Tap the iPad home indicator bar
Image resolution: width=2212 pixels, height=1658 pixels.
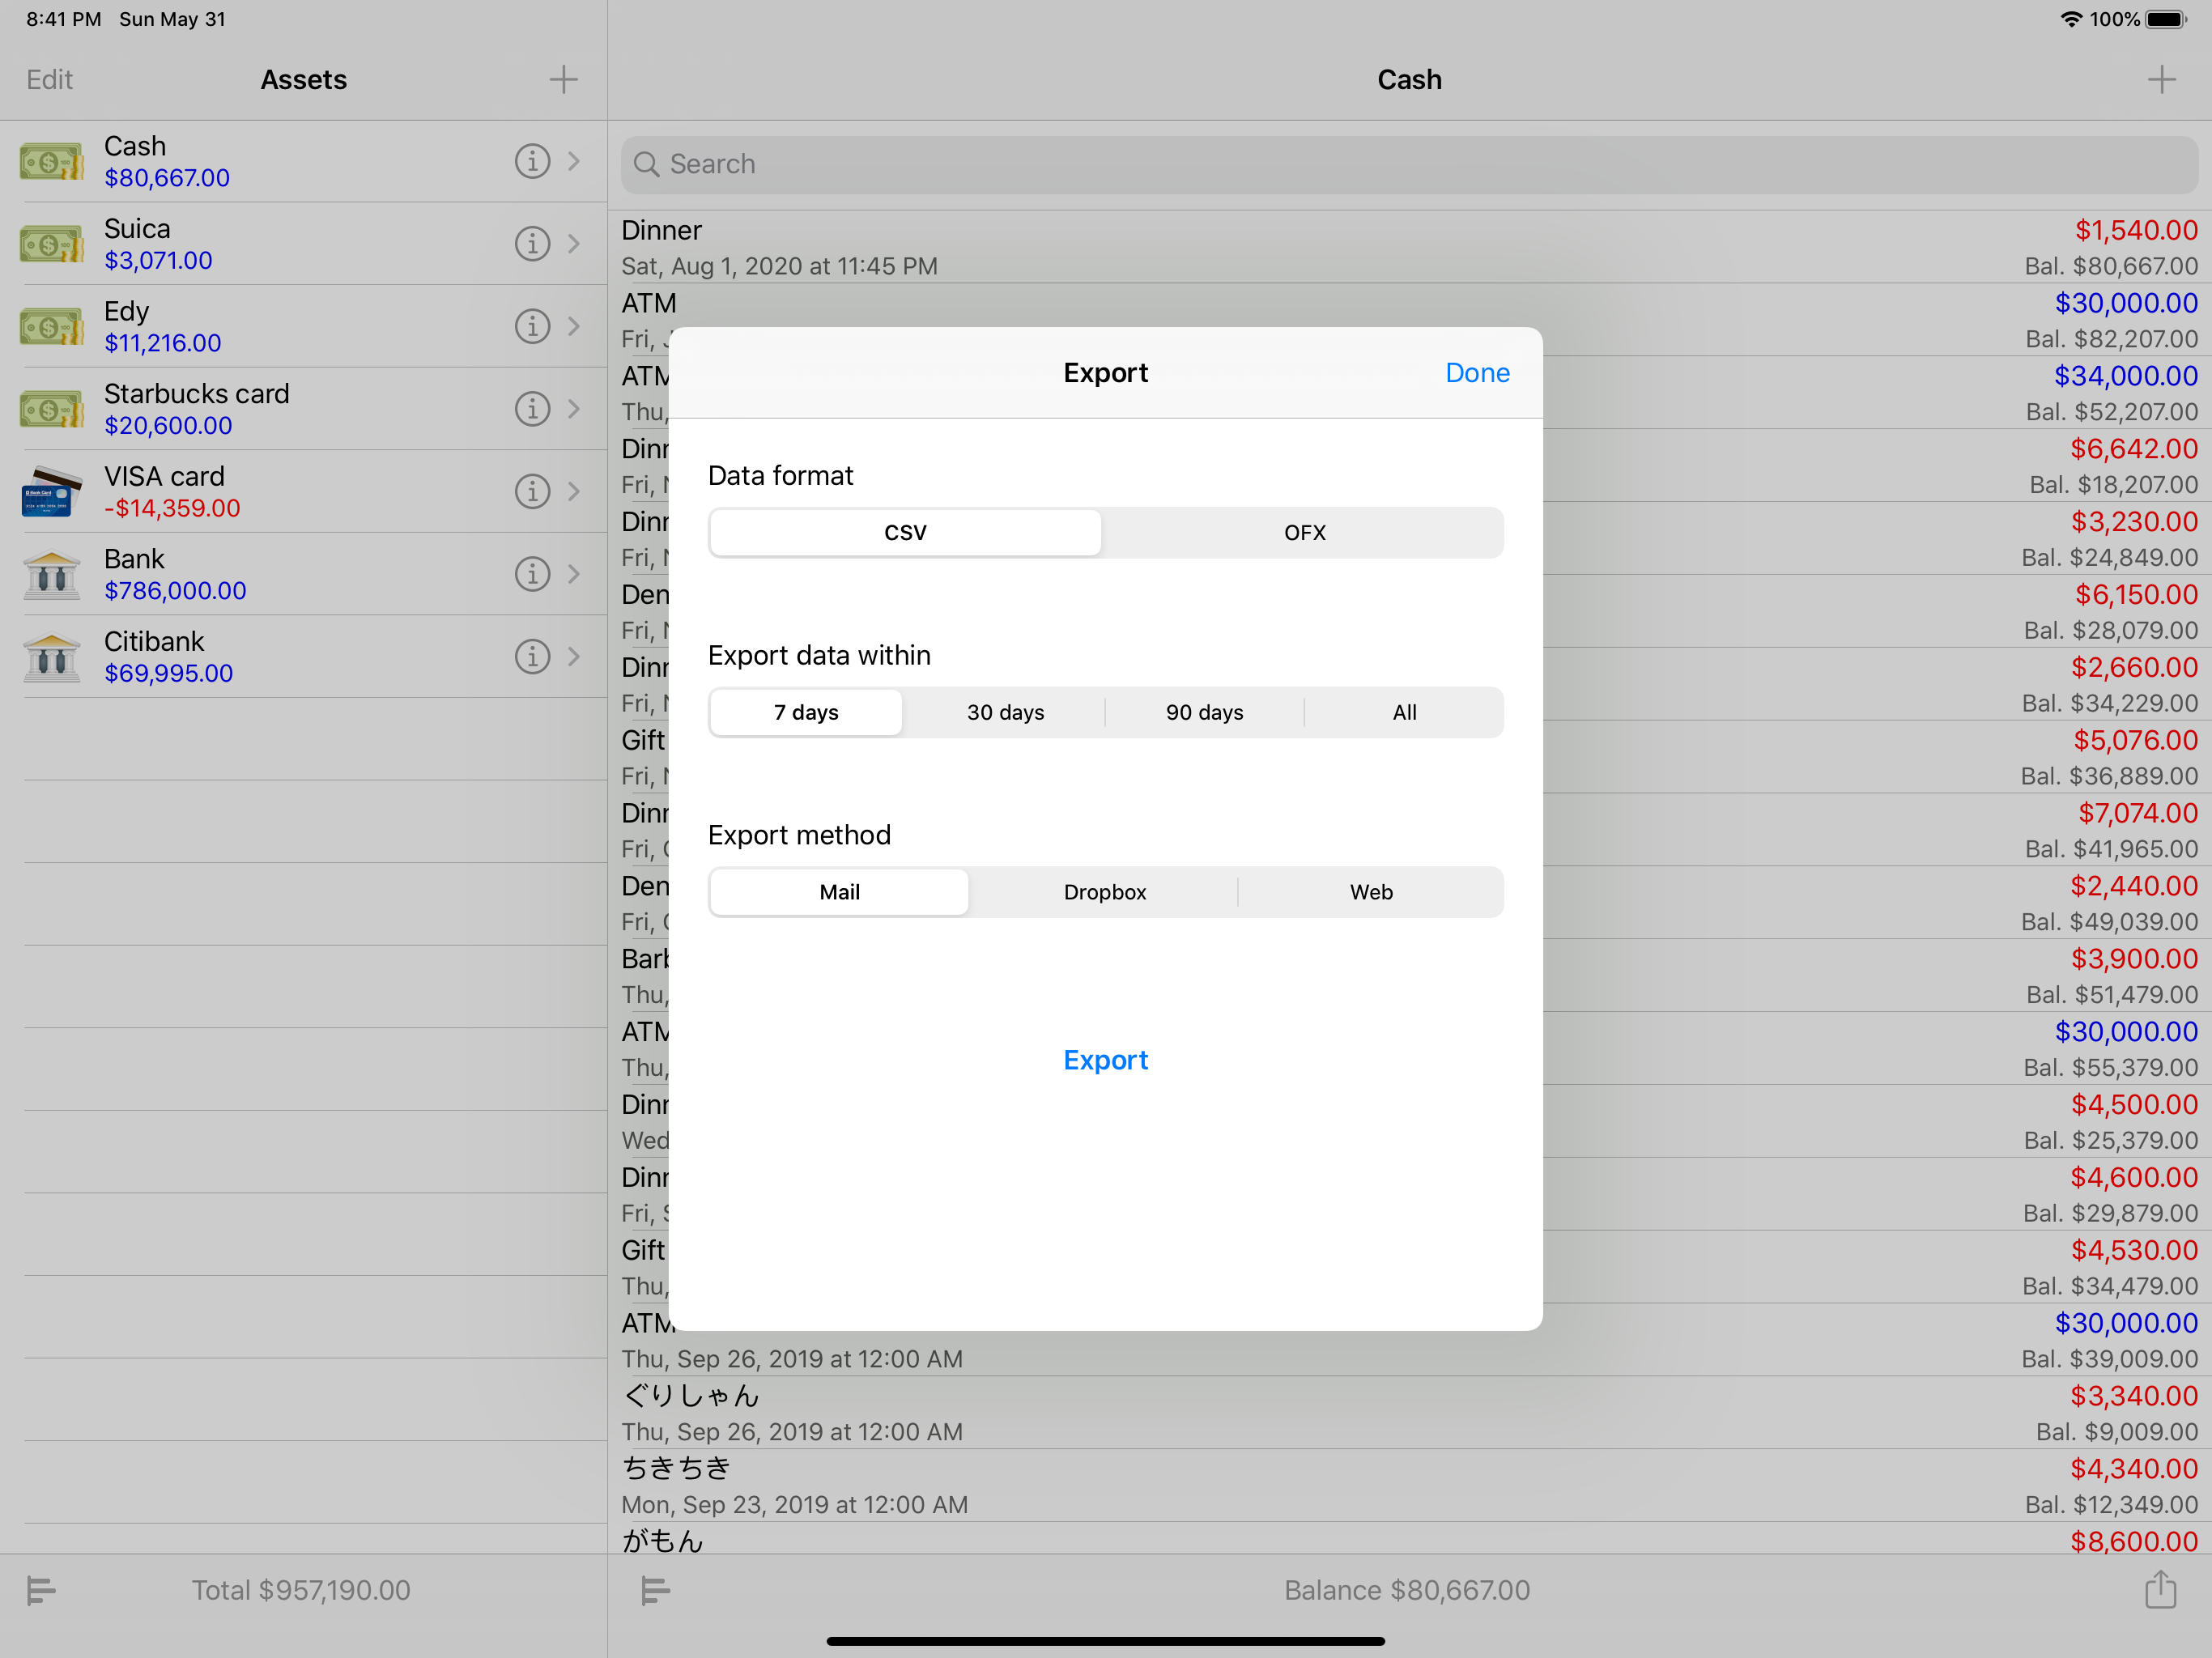(x=1105, y=1641)
